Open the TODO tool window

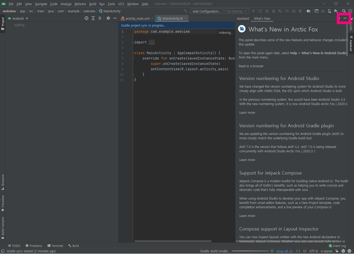click(14, 246)
